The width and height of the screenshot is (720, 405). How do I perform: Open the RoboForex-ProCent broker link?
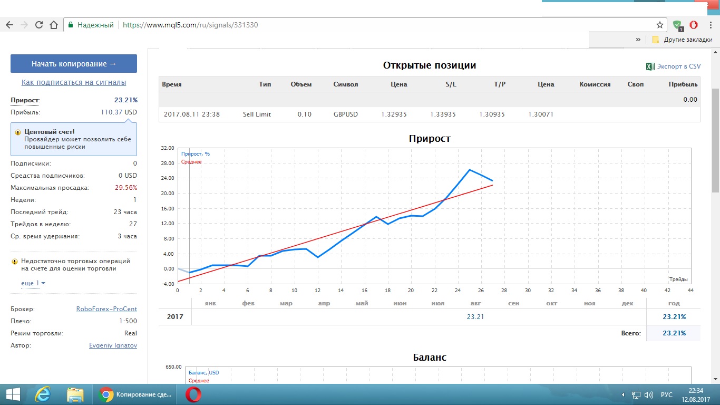(106, 309)
